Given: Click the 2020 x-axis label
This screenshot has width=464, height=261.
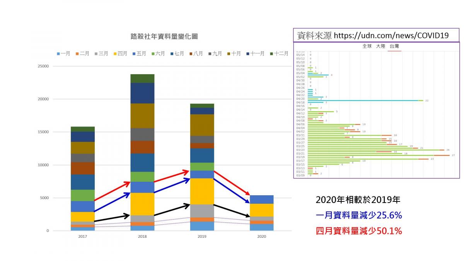Looking at the screenshot, I should pyautogui.click(x=262, y=236).
